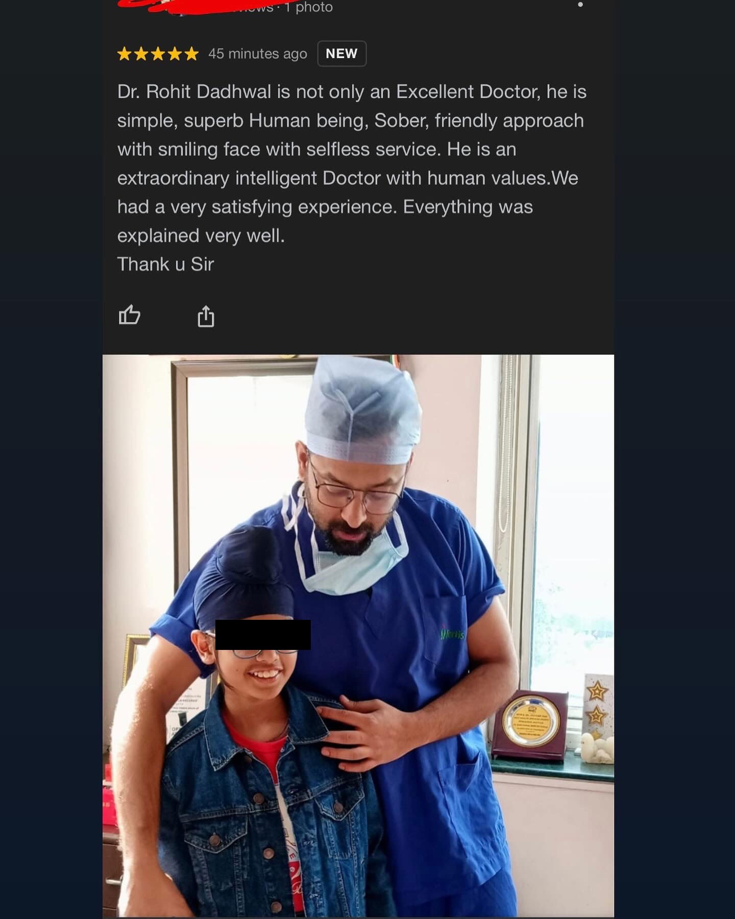The width and height of the screenshot is (735, 919).
Task: Share this review via the share icon
Action: pos(206,316)
